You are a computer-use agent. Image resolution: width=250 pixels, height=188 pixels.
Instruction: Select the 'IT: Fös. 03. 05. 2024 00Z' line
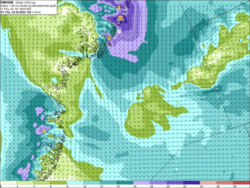pos(16,9)
